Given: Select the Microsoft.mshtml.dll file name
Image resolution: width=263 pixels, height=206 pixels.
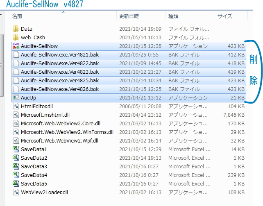Looking at the screenshot, I should 45,115.
